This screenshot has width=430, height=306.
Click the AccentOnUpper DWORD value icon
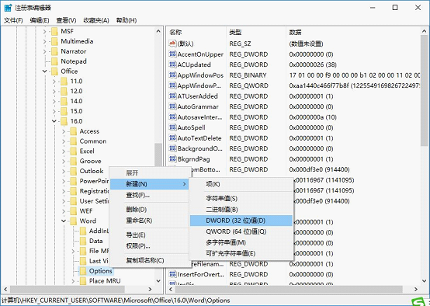point(172,54)
